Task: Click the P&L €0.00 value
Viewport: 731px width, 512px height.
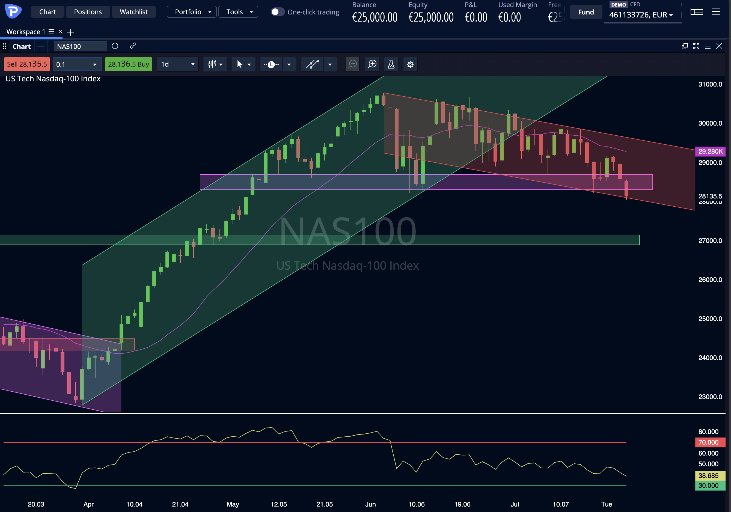Action: click(x=476, y=17)
